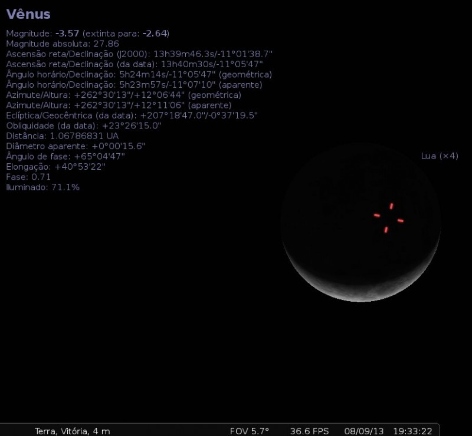The width and height of the screenshot is (472, 436).
Task: Click the "Magnitude absoluta: 27.86" line
Action: tap(63, 44)
